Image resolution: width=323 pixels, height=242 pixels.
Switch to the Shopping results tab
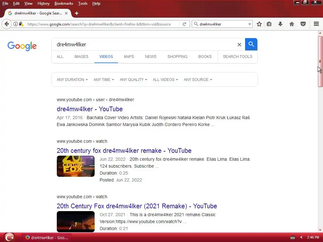(x=177, y=57)
